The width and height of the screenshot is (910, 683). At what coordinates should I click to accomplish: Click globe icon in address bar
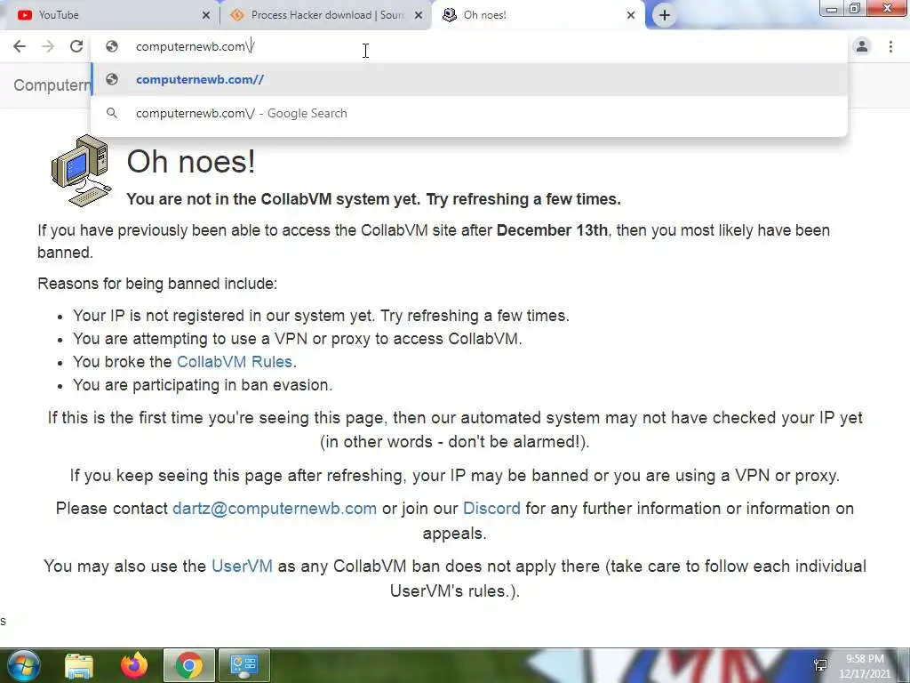(x=112, y=46)
